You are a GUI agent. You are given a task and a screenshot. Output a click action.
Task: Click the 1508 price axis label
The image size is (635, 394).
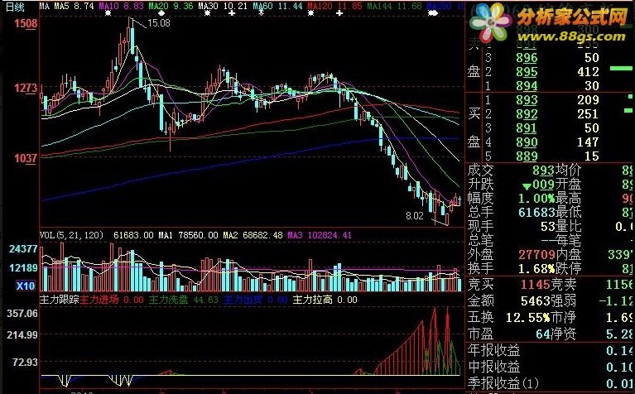(x=26, y=23)
